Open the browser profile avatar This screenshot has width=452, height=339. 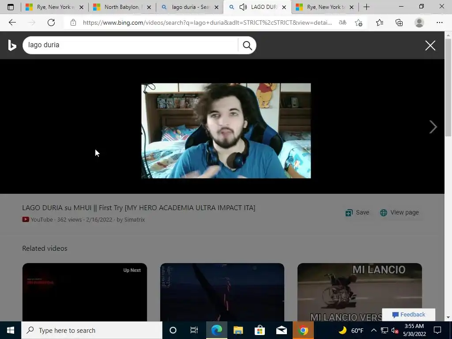coord(419,23)
